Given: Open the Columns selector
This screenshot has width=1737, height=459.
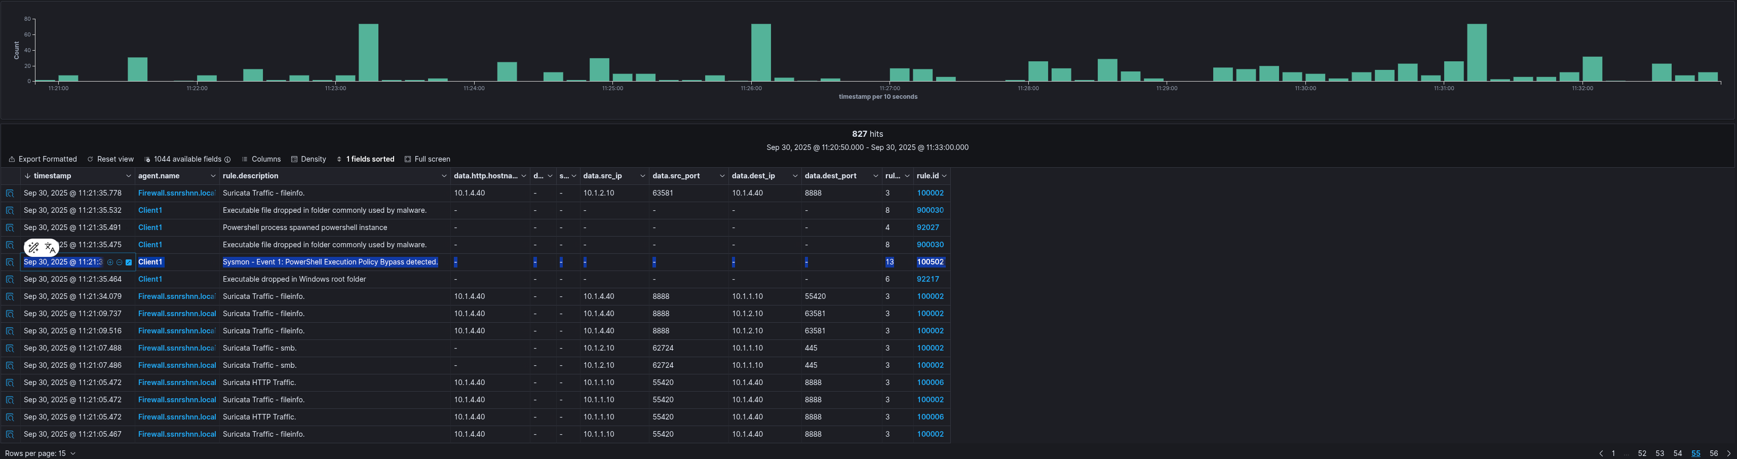Looking at the screenshot, I should click(x=261, y=160).
